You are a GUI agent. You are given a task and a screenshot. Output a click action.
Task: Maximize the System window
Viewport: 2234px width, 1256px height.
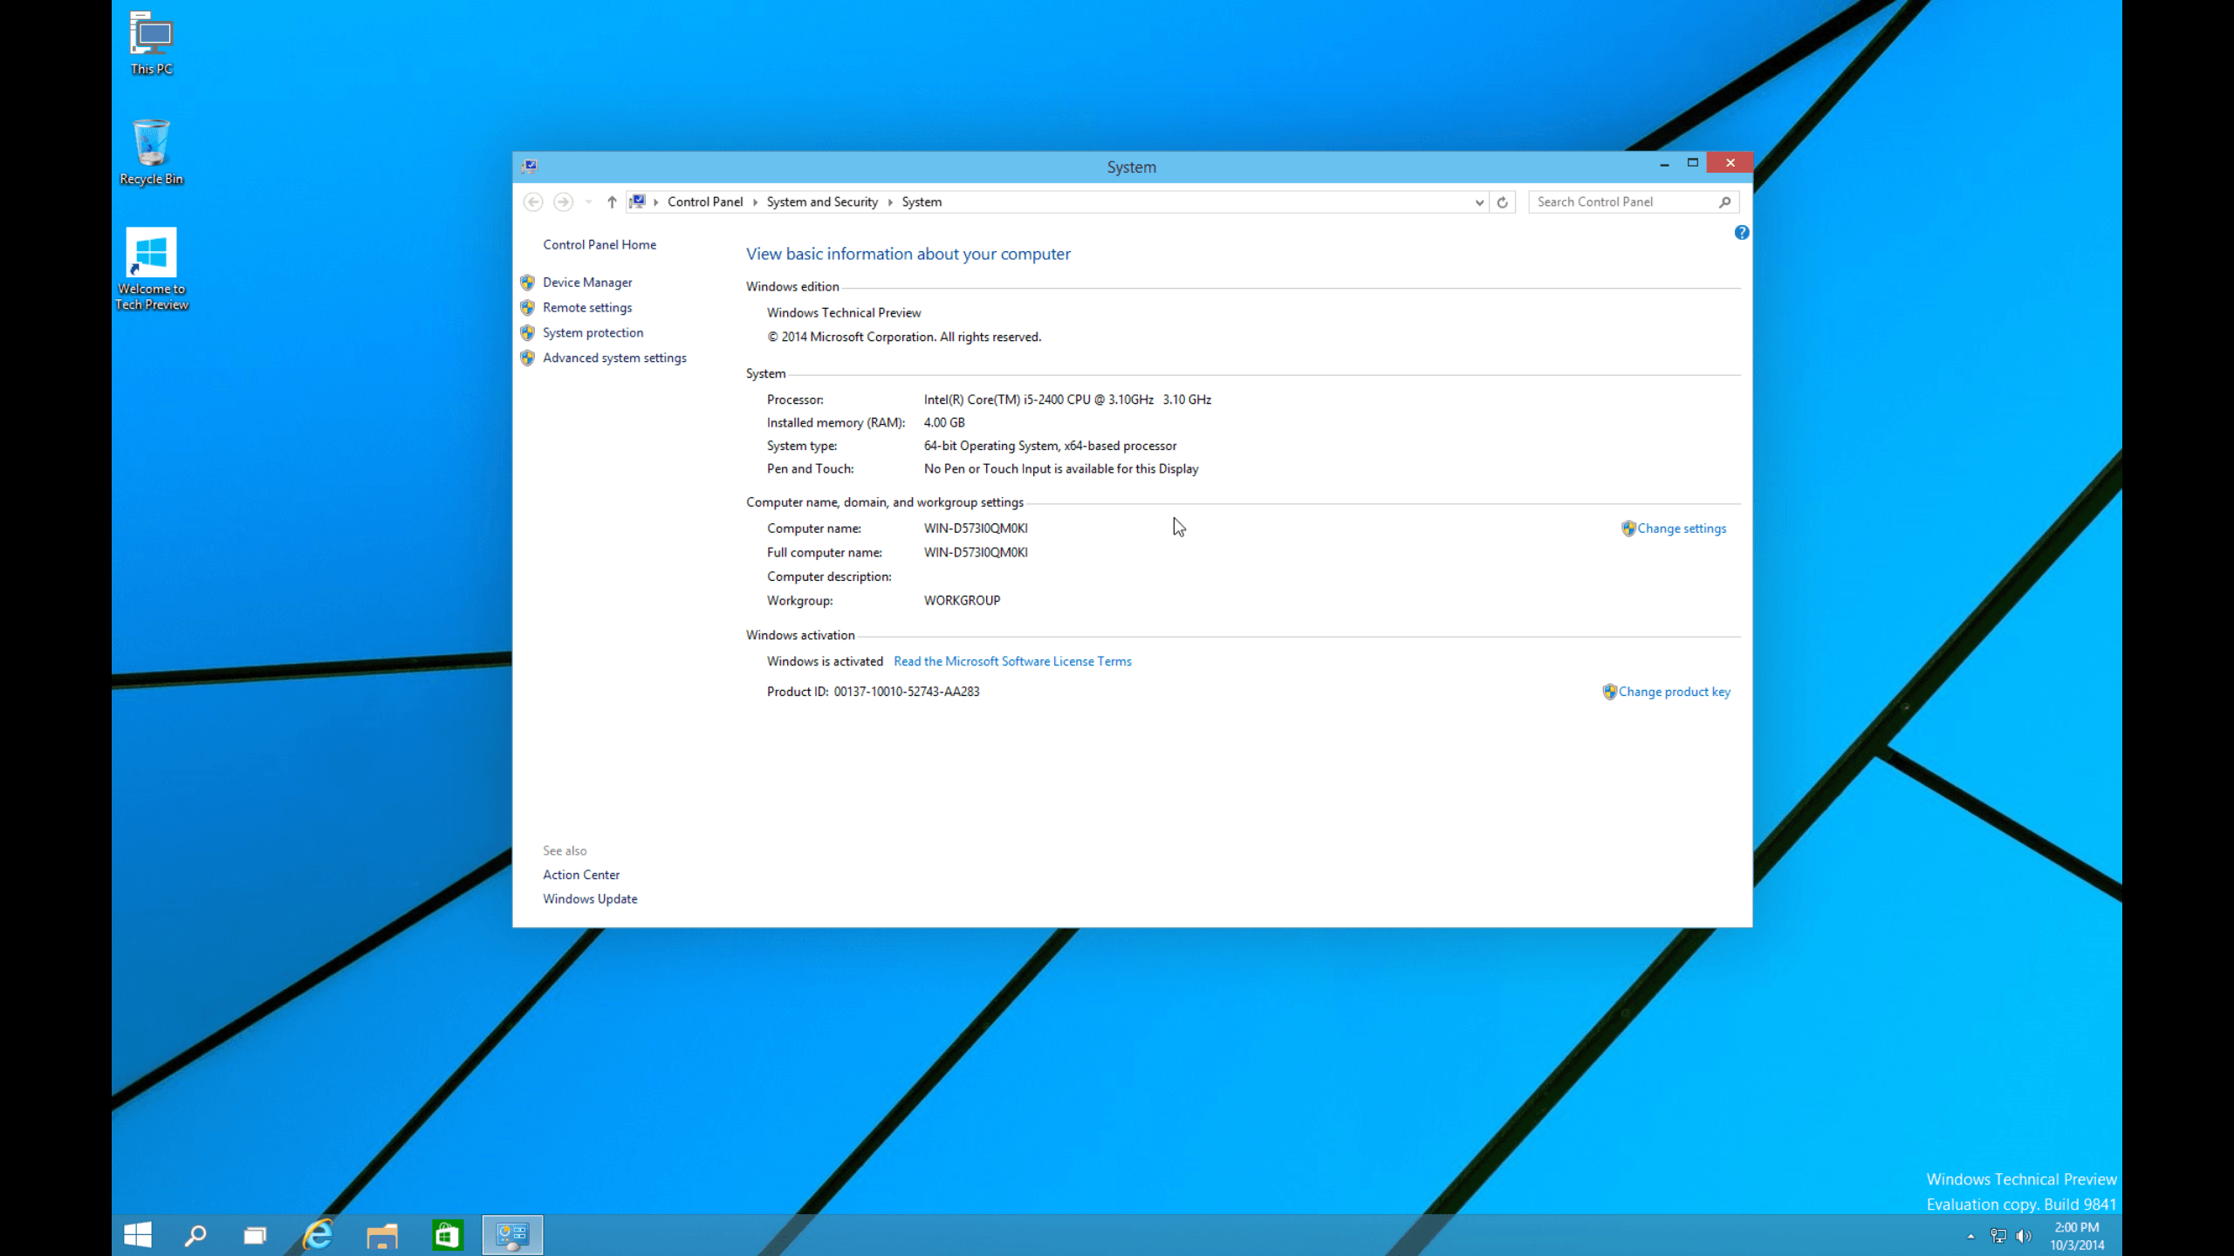1693,163
